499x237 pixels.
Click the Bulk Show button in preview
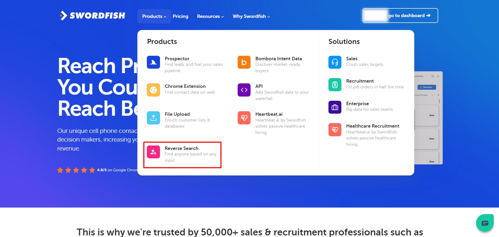click(427, 87)
